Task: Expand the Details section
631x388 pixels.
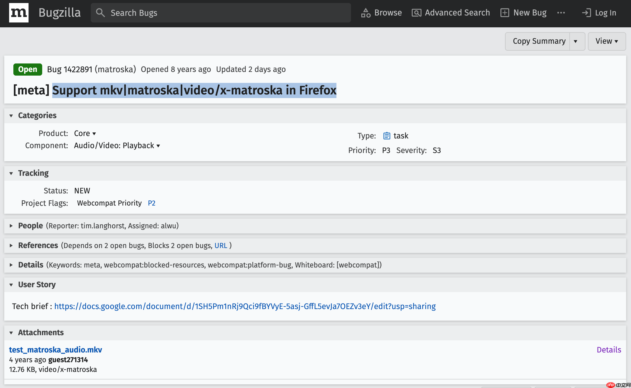Action: (x=11, y=265)
